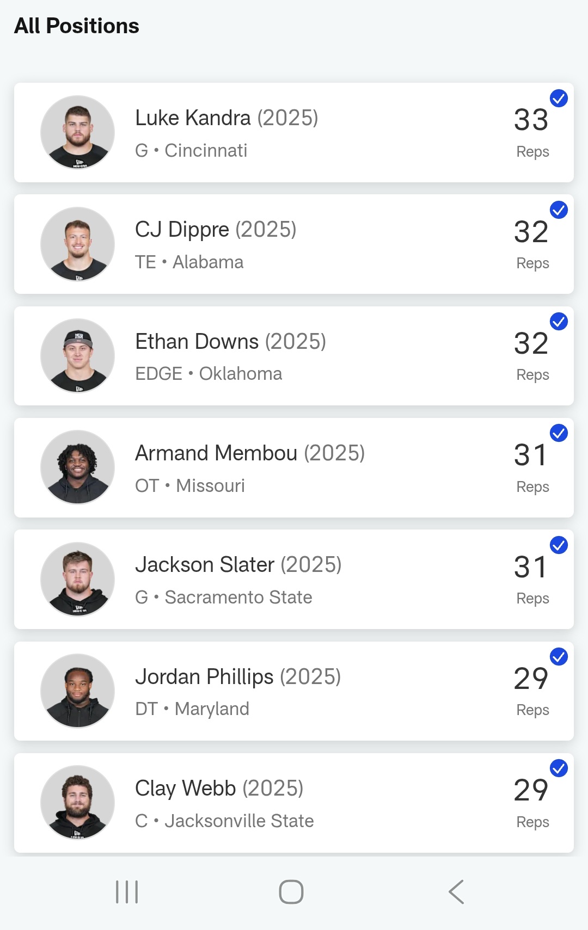Tap verified checkmark beside Ethan Downs' 32 reps
The width and height of the screenshot is (588, 930).
tap(559, 322)
